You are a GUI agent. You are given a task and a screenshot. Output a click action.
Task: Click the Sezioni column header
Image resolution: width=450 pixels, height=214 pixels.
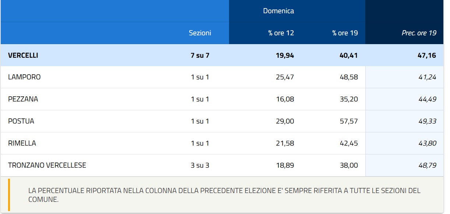pos(200,33)
